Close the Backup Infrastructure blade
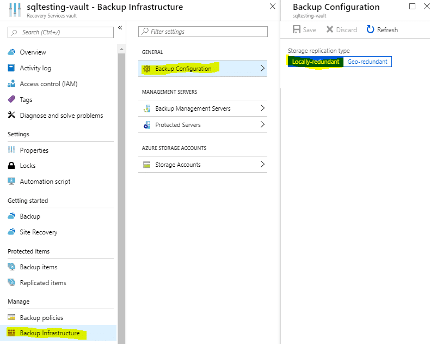Image resolution: width=430 pixels, height=344 pixels. tap(272, 7)
